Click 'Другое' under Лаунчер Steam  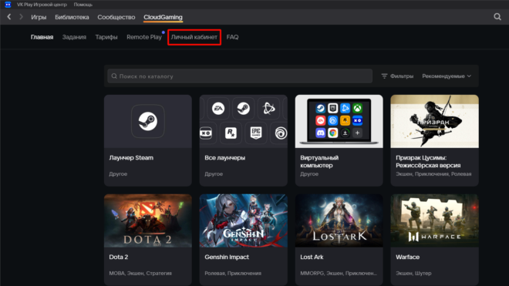coord(118,174)
